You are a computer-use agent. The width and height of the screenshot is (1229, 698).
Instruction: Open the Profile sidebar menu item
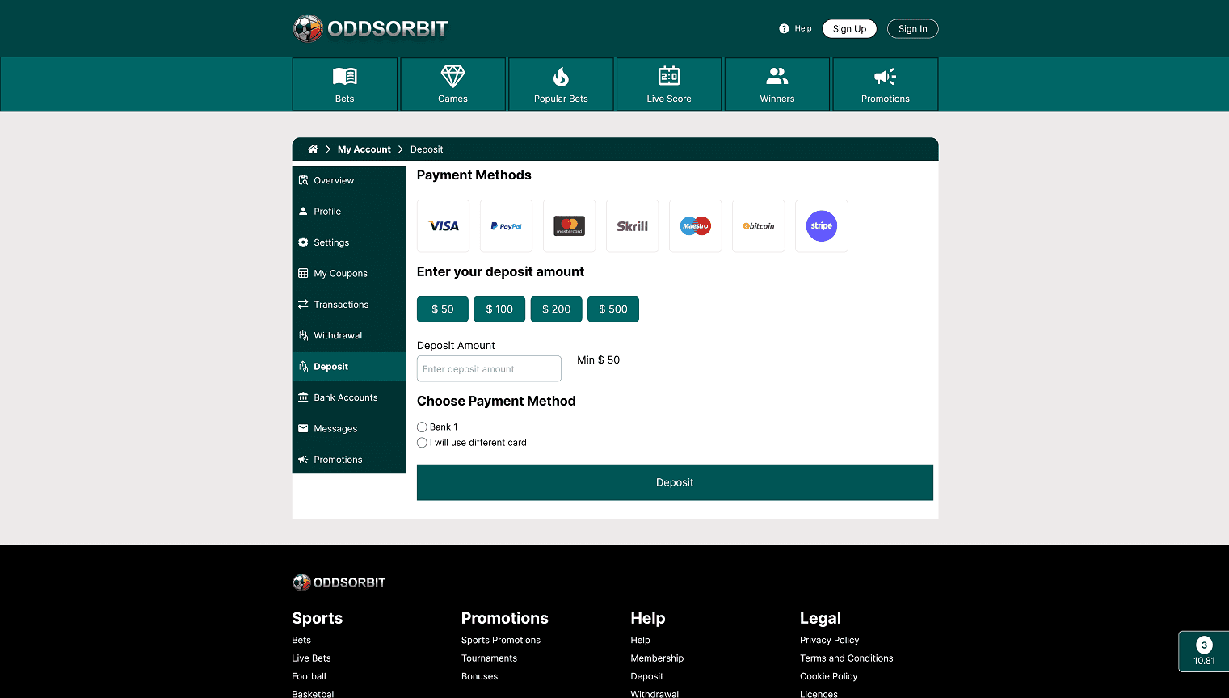tap(349, 212)
